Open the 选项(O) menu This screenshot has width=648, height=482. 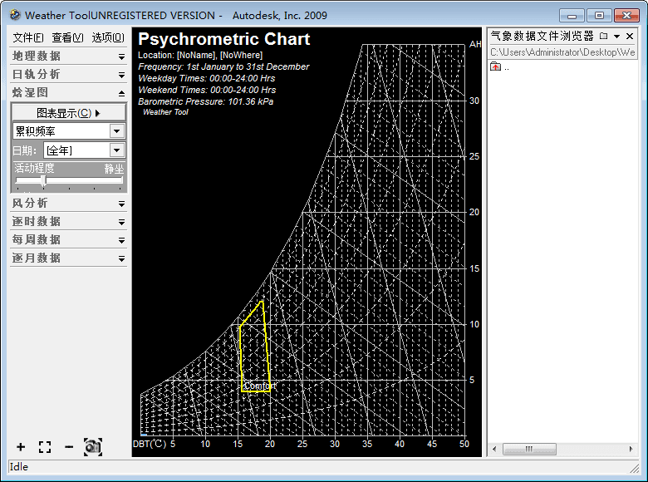point(107,37)
